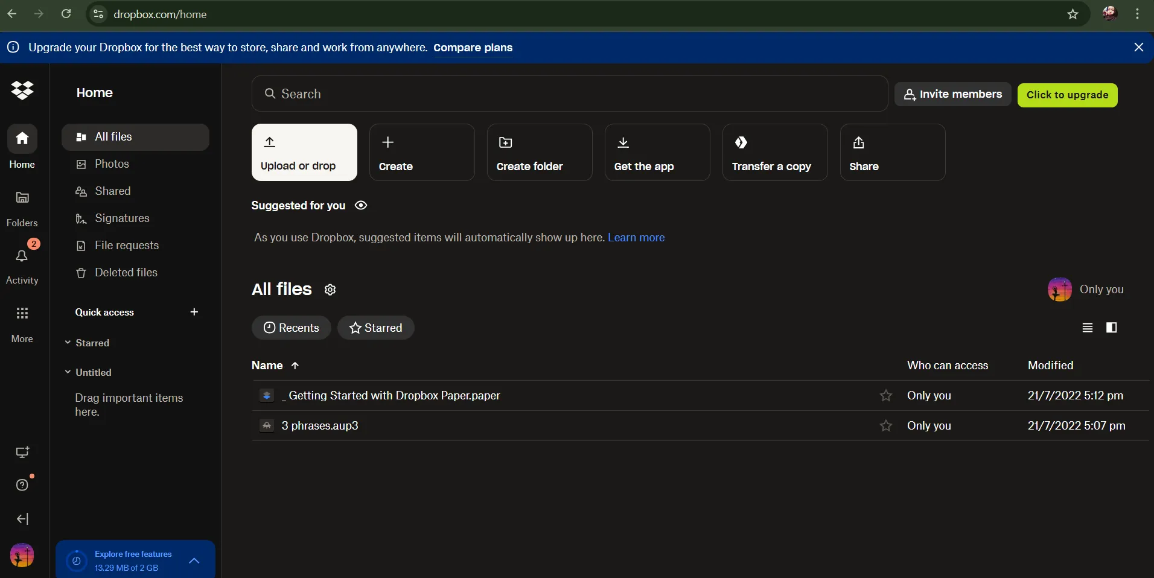Expand Explore free features panel chevron
The height and width of the screenshot is (578, 1154).
pyautogui.click(x=194, y=561)
